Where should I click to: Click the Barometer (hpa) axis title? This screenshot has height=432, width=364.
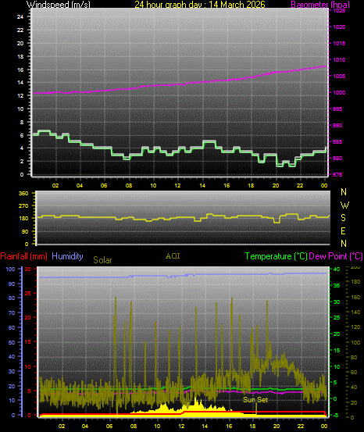click(x=320, y=4)
